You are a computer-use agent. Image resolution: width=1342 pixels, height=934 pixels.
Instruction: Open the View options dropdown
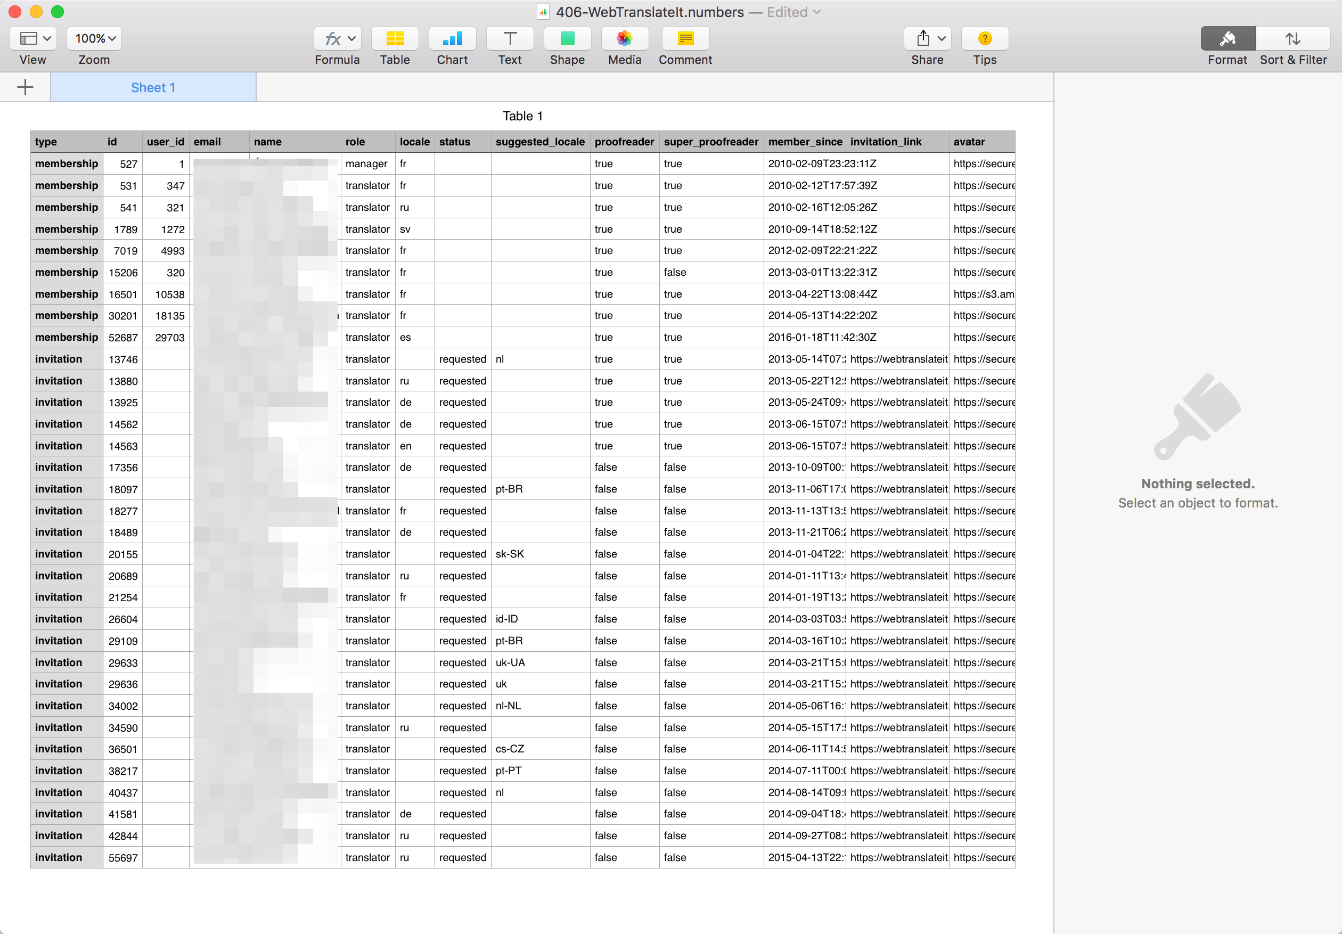pos(34,38)
